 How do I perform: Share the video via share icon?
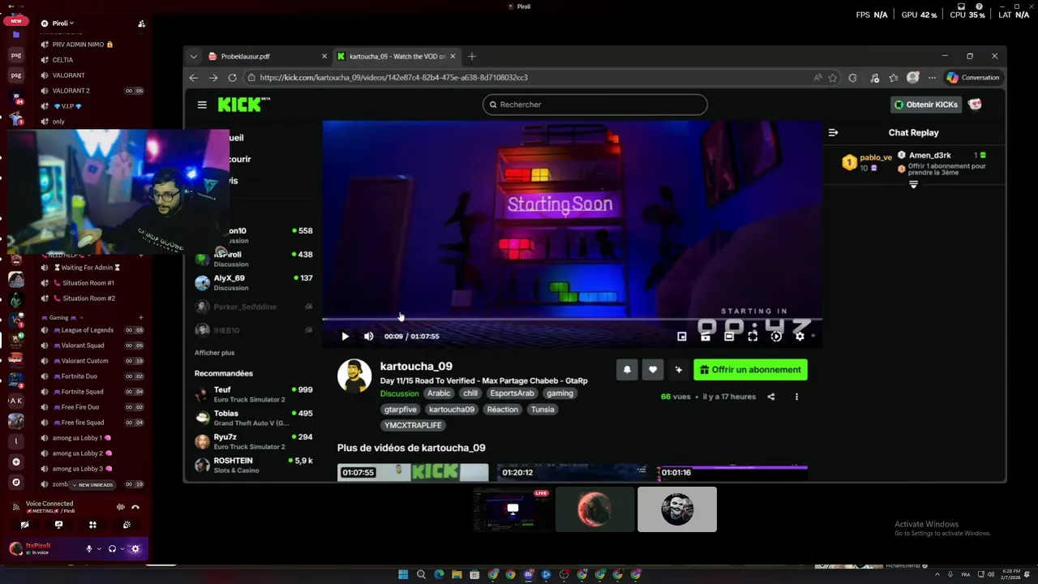tap(771, 397)
